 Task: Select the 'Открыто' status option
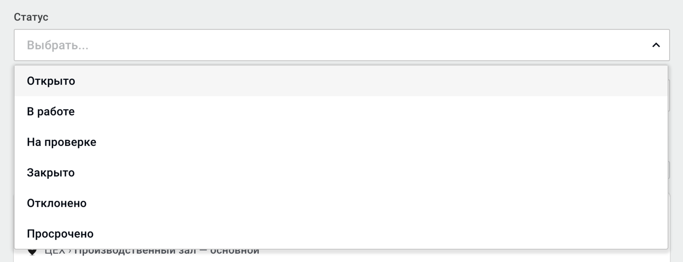tap(341, 81)
